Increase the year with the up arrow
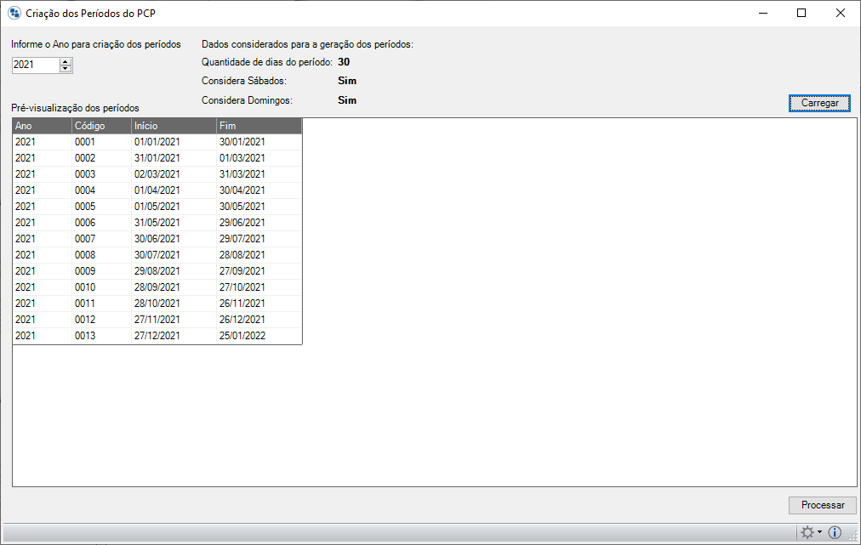 [66, 61]
